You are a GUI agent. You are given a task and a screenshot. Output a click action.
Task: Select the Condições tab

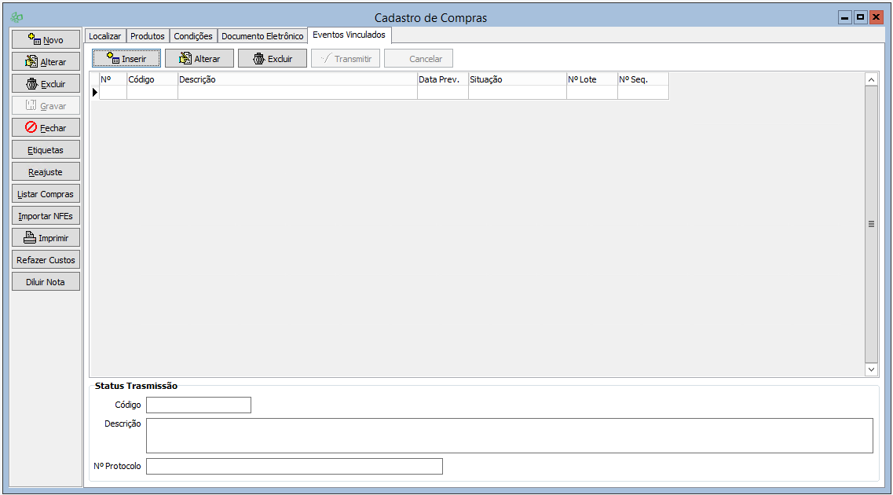pyautogui.click(x=192, y=36)
